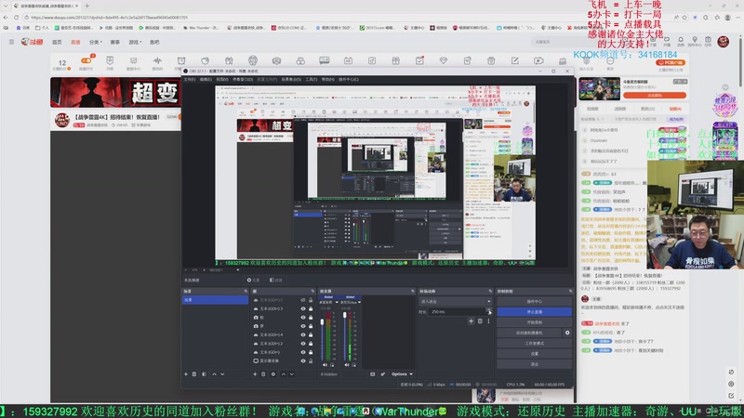Open OBS 文件(F) menu

click(190, 79)
